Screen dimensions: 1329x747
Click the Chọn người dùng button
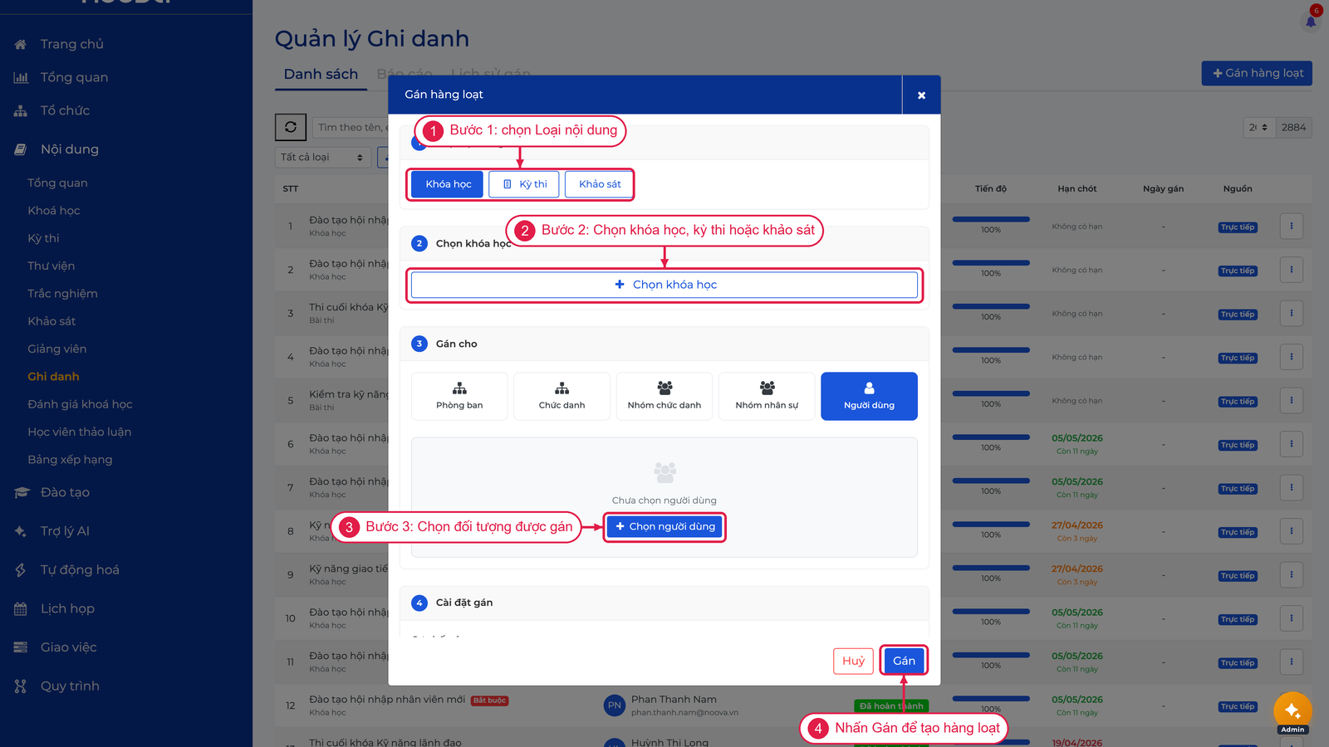(664, 526)
